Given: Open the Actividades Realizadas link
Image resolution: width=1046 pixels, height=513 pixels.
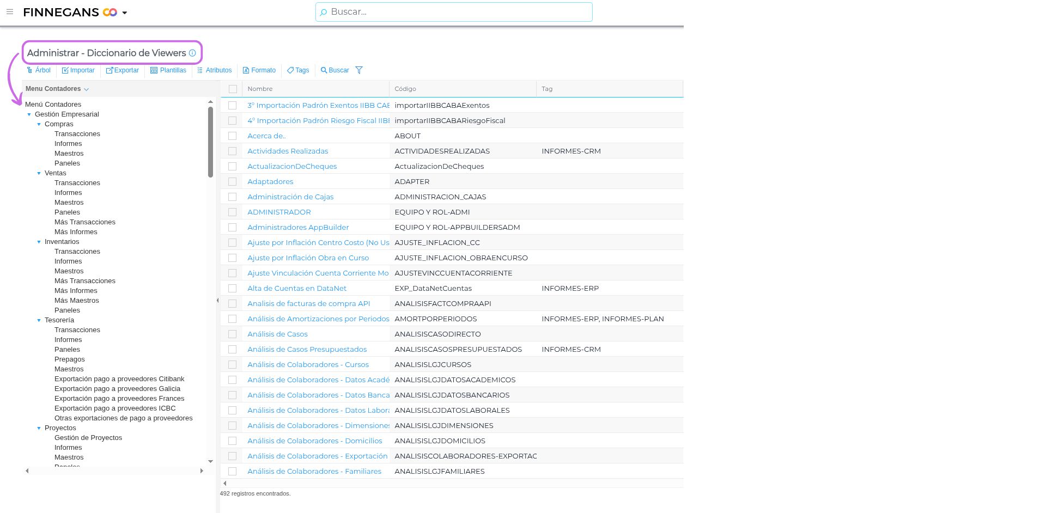Looking at the screenshot, I should point(288,151).
